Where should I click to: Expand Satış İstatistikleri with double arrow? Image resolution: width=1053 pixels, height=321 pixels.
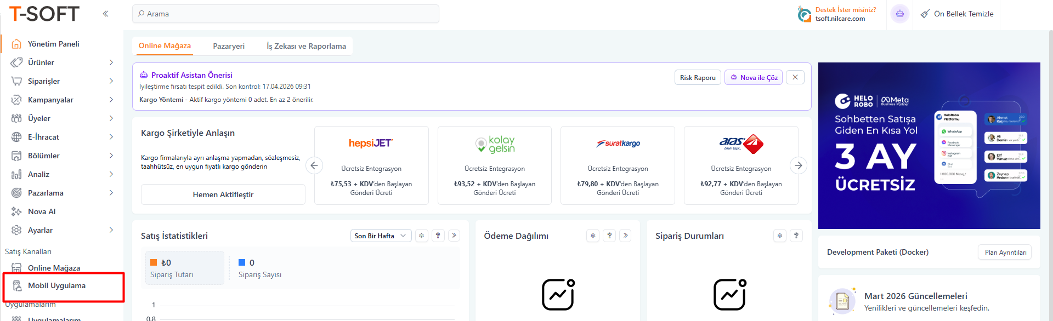coord(454,236)
